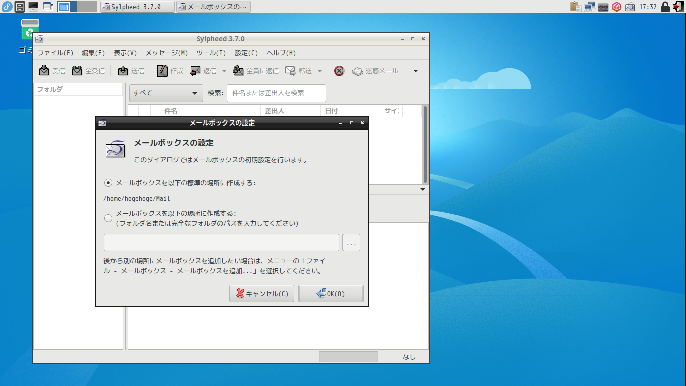Click the Sylpheed 3.7.0 taskbar button

click(x=138, y=7)
